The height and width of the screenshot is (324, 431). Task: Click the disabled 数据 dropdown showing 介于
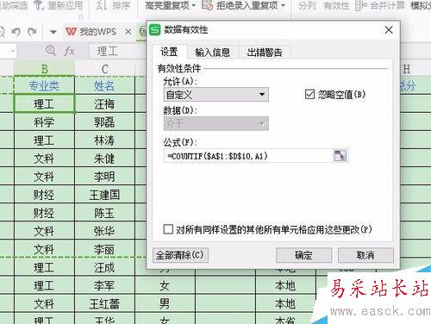(216, 123)
